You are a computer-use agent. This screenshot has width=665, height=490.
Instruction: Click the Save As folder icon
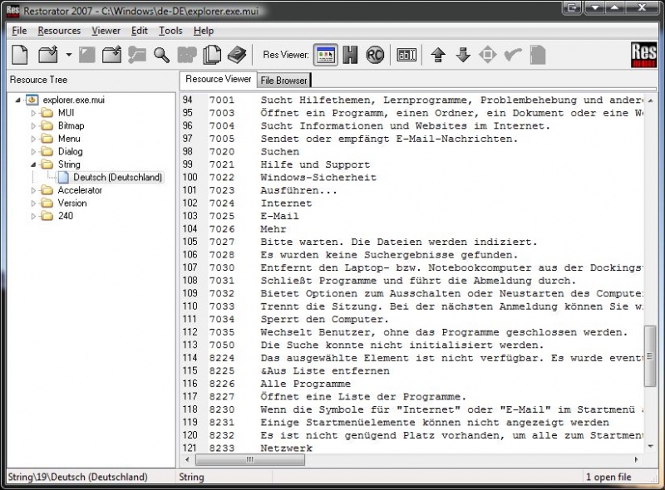tap(111, 55)
